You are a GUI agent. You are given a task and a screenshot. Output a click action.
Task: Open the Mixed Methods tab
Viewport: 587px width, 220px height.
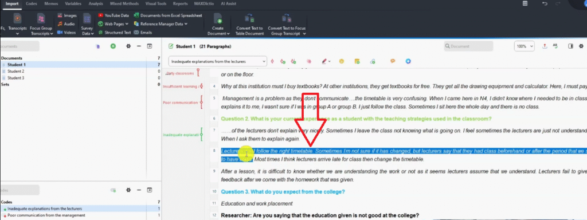[x=124, y=4]
